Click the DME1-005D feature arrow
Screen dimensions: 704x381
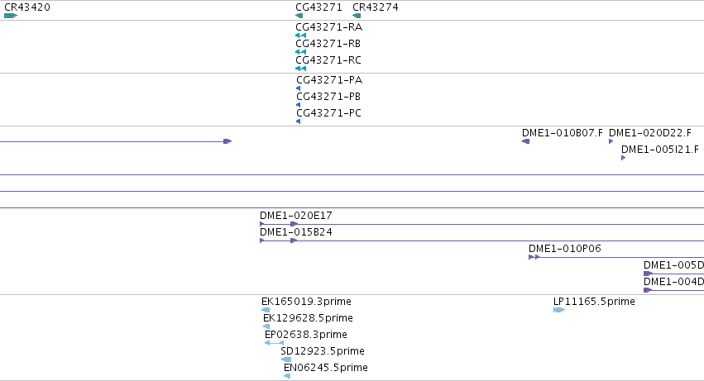click(648, 274)
